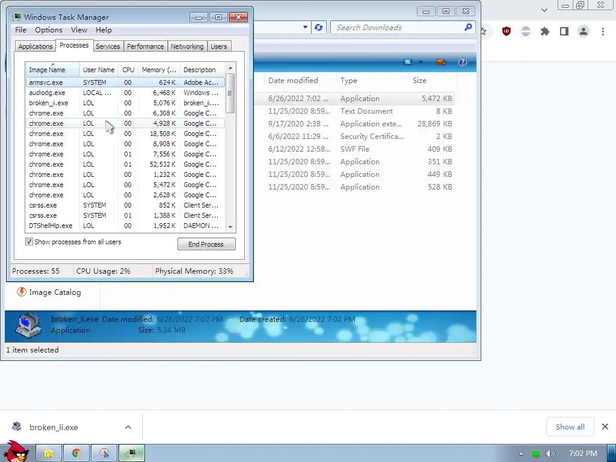Click the striped extension icon next to uBlock
This screenshot has width=616, height=462.
526,31
